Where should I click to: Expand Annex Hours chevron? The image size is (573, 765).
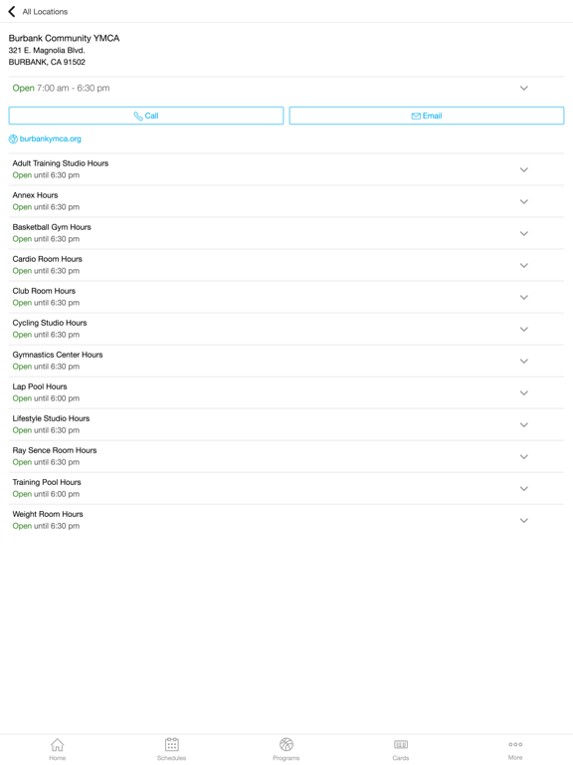click(x=524, y=201)
